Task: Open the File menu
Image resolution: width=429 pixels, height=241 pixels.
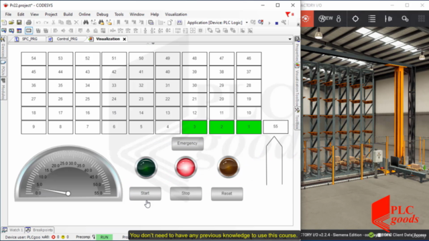Action: (8, 14)
